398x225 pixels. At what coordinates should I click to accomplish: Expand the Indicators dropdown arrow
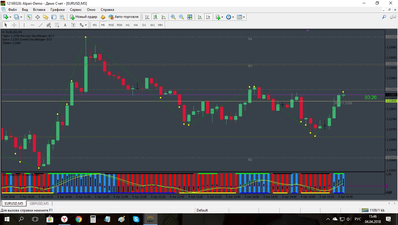coord(222,17)
